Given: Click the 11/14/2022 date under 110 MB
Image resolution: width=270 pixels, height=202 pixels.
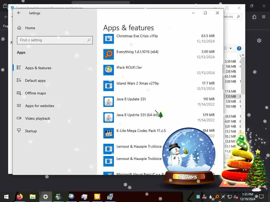Looking at the screenshot, I should [x=206, y=104].
